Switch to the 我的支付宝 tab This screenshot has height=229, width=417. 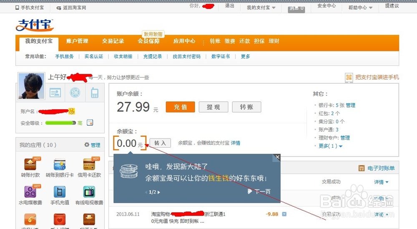(39, 41)
